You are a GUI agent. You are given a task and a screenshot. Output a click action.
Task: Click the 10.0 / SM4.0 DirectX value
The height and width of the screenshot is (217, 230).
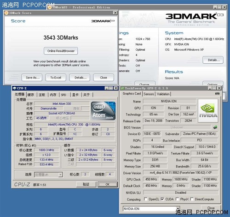(x=207, y=147)
